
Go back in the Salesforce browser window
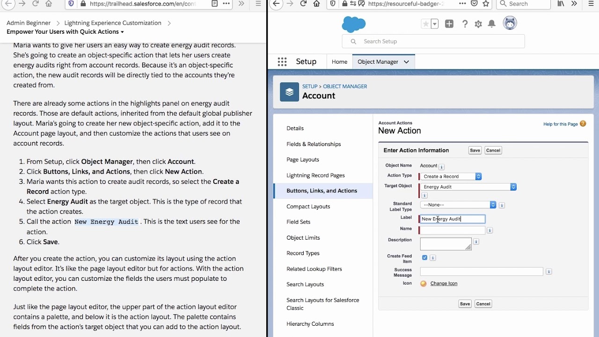tap(277, 4)
